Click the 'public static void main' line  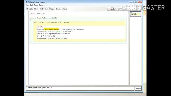point(51,22)
